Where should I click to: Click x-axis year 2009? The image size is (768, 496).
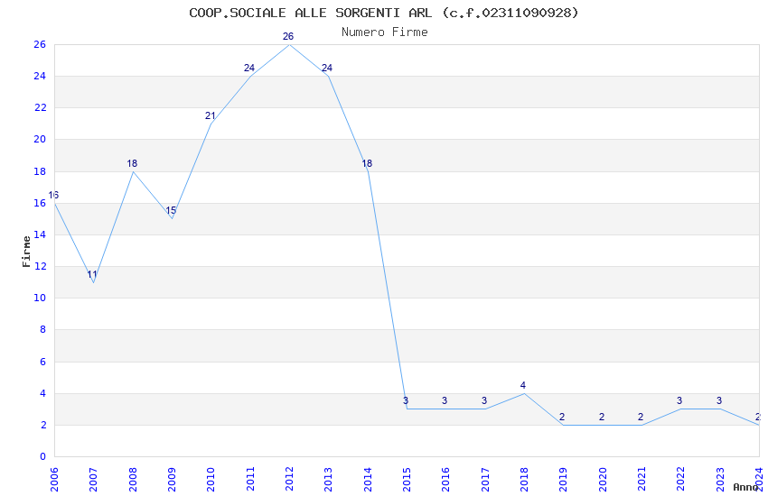tap(172, 479)
